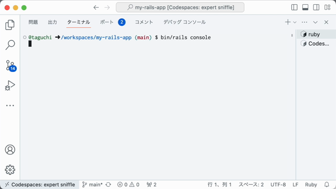Open the terminal panel more actions menu
This screenshot has height=189, width=336.
click(x=304, y=22)
